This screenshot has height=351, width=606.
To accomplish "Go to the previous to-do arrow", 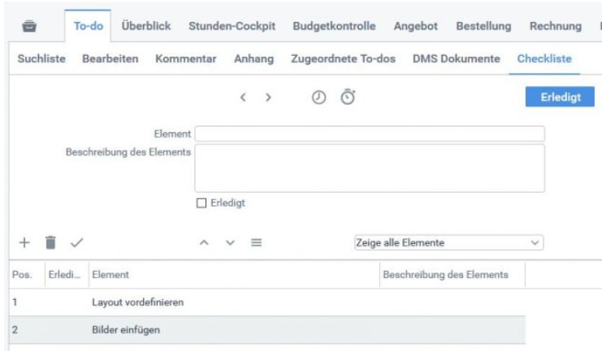I will 243,97.
